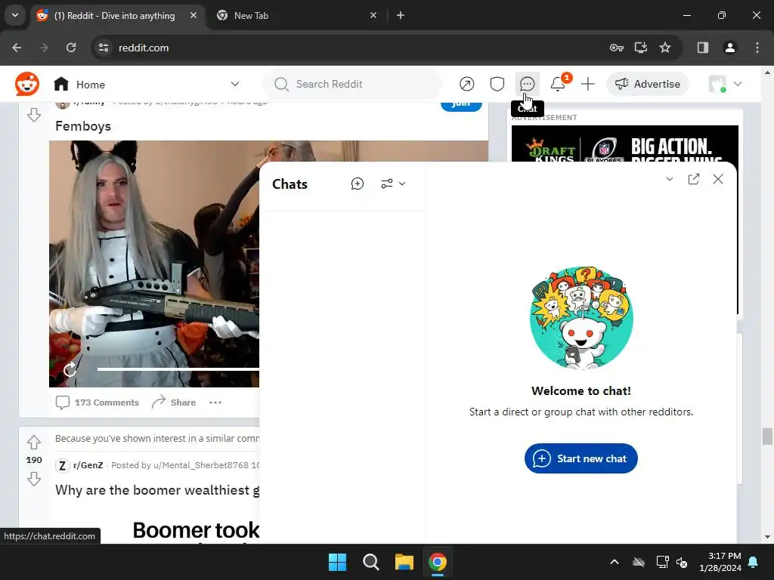Open more options ellipsis on Femboys post
Image resolution: width=774 pixels, height=580 pixels.
click(215, 403)
